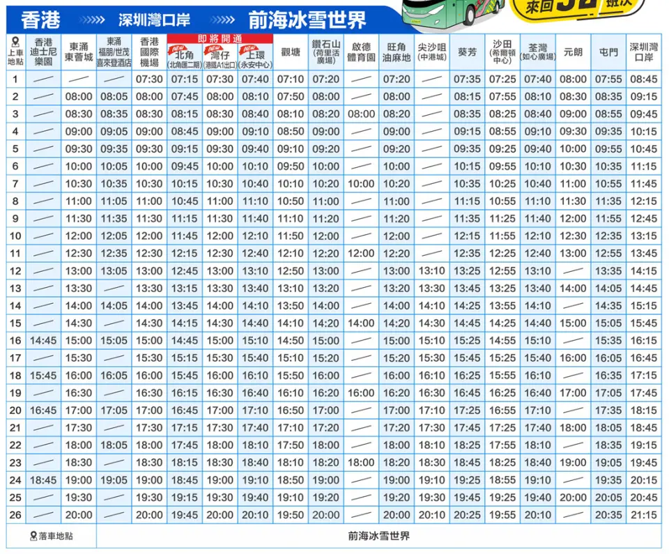
Task: Click 08:45 in the 深圳灣口岸 column, row 1
Action: pyautogui.click(x=644, y=79)
